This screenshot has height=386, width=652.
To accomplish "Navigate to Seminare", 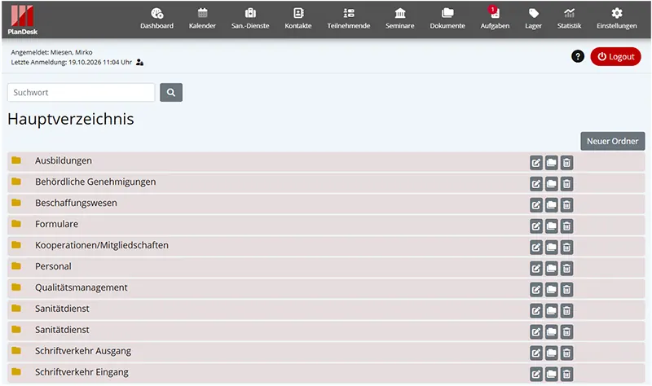I will [x=400, y=19].
